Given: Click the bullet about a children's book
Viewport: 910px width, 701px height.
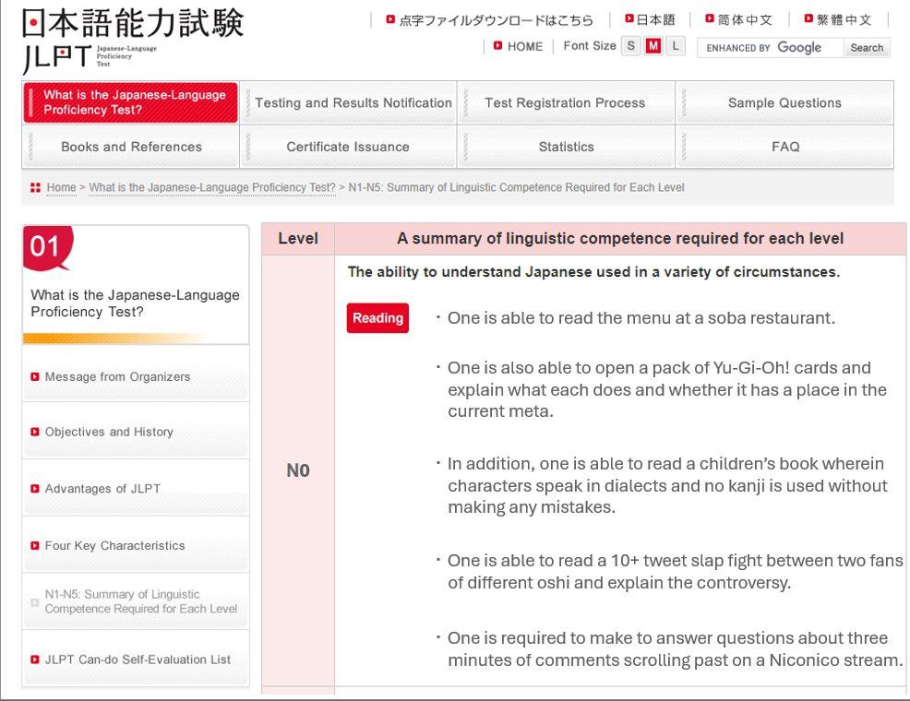Looking at the screenshot, I should point(667,485).
